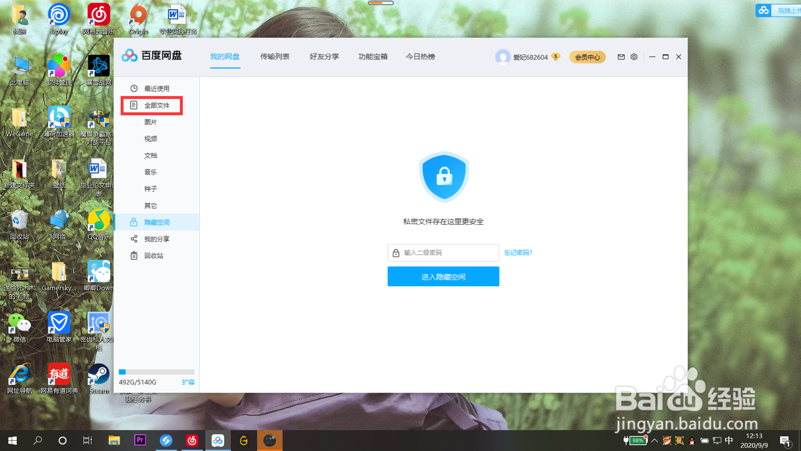
Task: Select the 隐藏空间 sidebar entry
Action: (158, 222)
